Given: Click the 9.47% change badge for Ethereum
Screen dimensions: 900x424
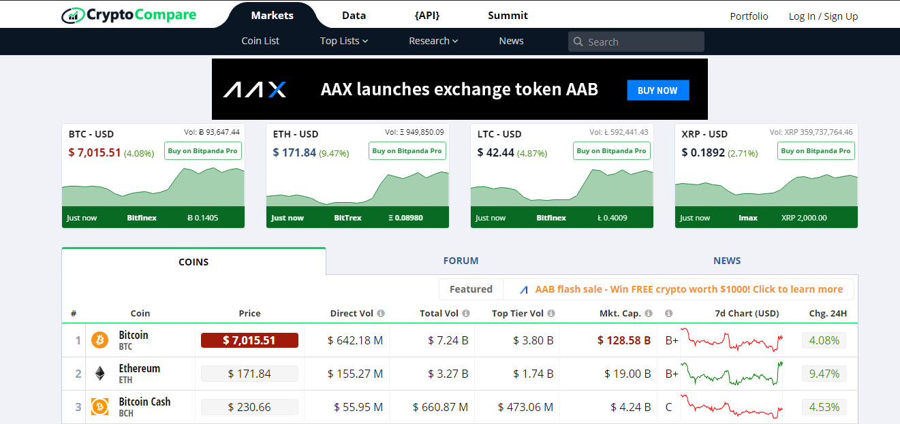Looking at the screenshot, I should [824, 374].
